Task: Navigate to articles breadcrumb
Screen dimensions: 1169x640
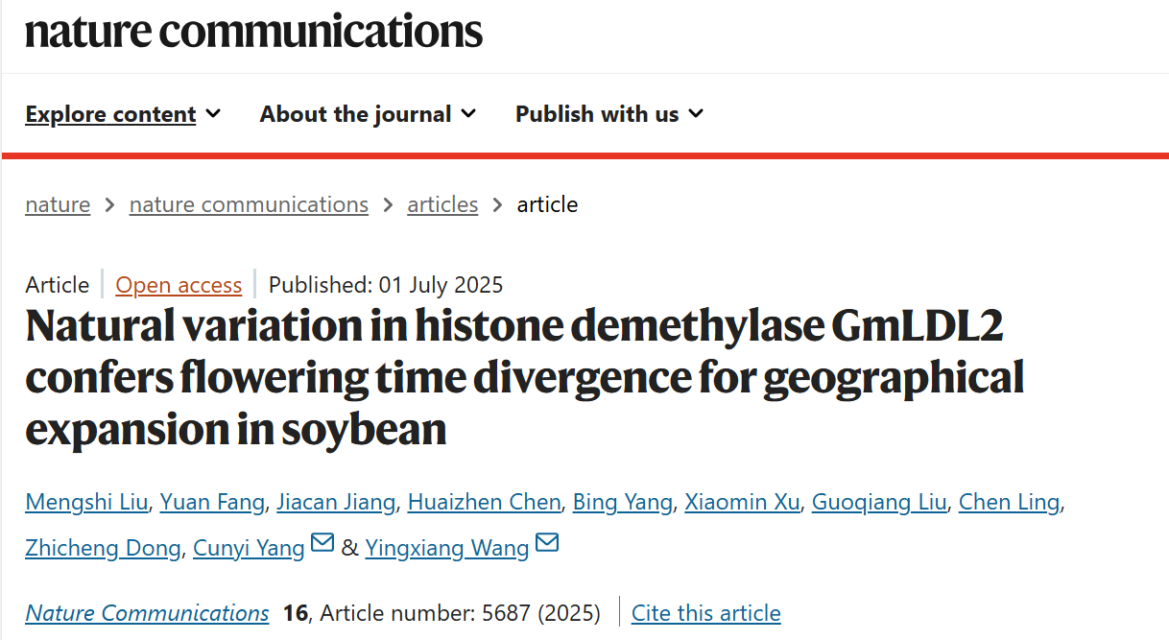Action: pos(442,204)
